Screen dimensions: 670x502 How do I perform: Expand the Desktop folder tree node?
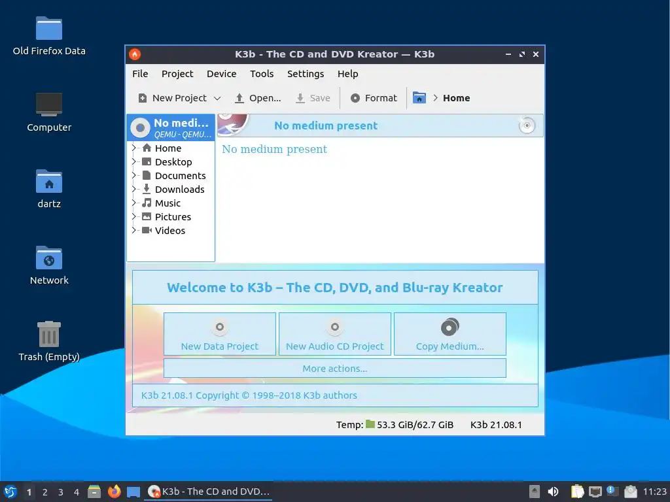pyautogui.click(x=133, y=161)
